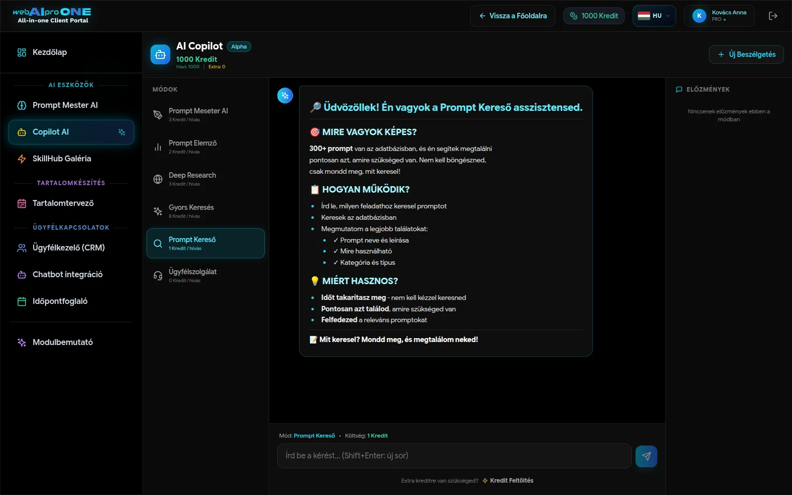Click the Kezdőlap dashboard icon
Image resolution: width=792 pixels, height=495 pixels.
pos(22,52)
